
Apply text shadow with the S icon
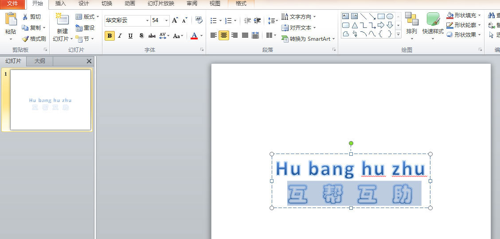pyautogui.click(x=141, y=36)
